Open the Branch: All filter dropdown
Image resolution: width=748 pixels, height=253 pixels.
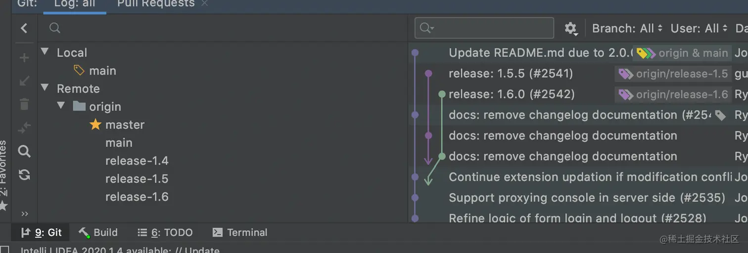627,29
